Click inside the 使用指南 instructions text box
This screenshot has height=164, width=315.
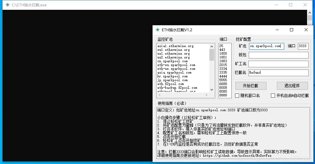click(x=233, y=133)
